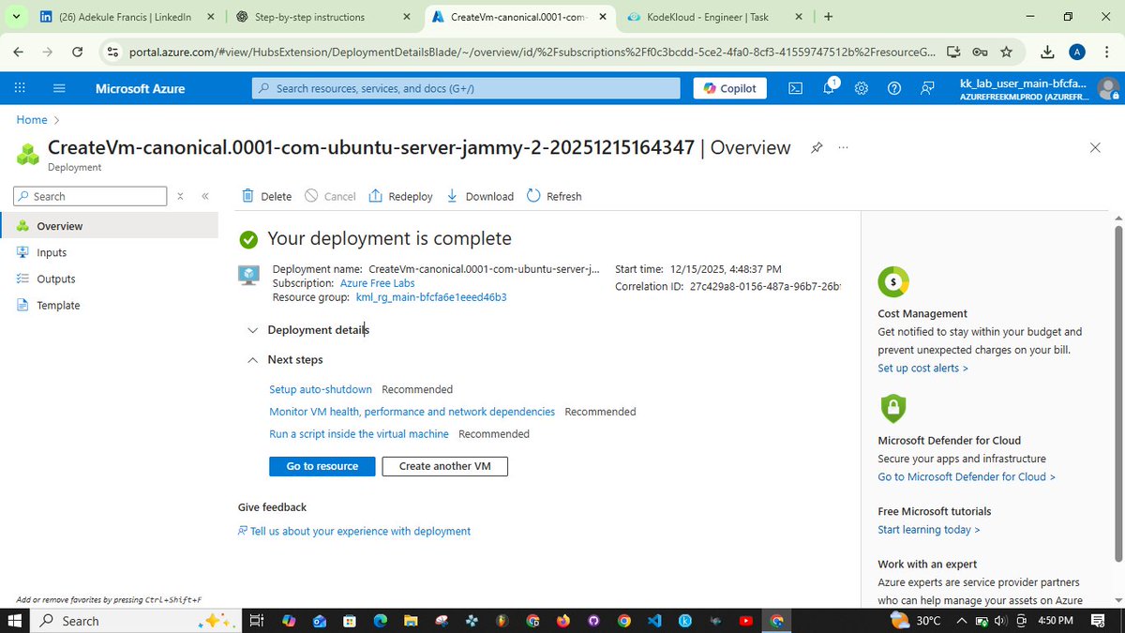The height and width of the screenshot is (633, 1125).
Task: Open the Azure portal hamburger menu
Action: coord(60,88)
